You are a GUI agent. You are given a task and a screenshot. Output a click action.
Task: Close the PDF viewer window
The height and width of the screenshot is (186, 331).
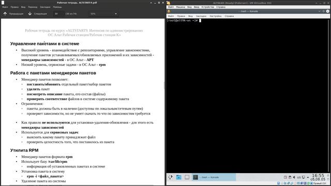click(163, 3)
